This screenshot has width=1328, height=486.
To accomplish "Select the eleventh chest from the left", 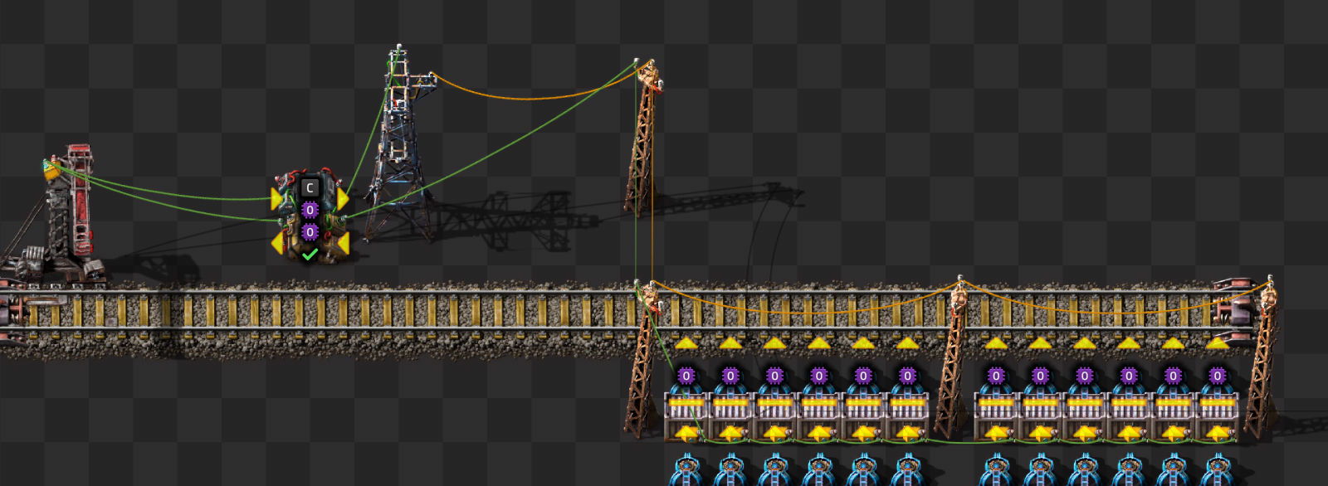I will (x=1173, y=416).
